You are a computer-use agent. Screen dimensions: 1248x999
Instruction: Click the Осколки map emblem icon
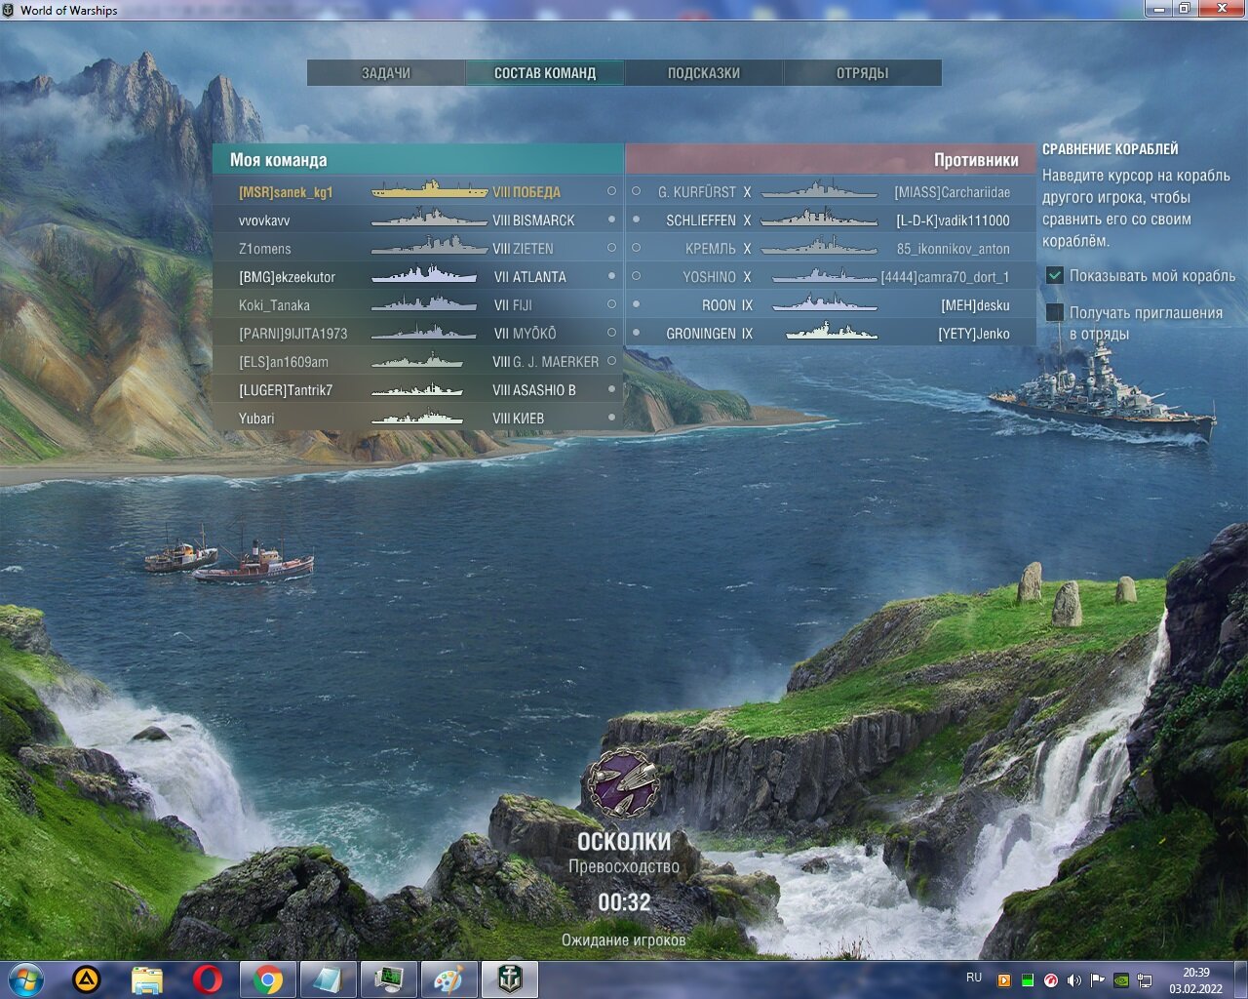(x=622, y=782)
